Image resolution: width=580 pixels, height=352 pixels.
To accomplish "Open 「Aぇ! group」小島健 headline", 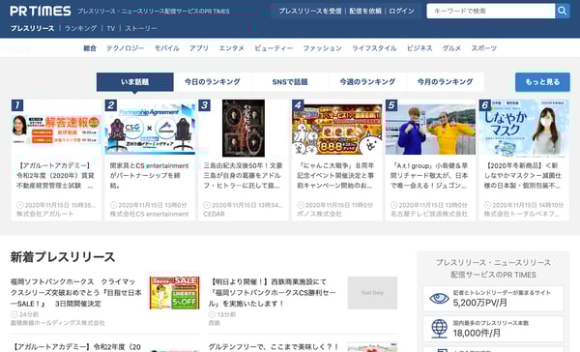I will tap(430, 175).
